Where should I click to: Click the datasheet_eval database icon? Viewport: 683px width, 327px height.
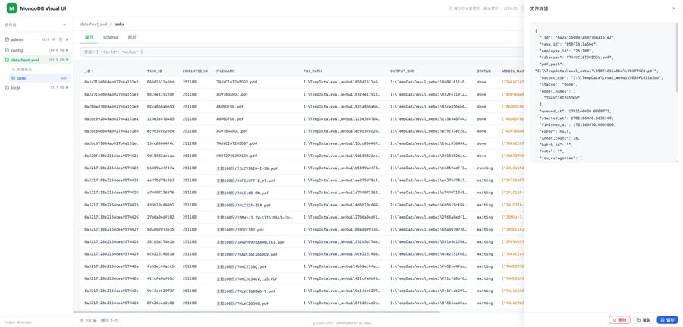(7, 60)
